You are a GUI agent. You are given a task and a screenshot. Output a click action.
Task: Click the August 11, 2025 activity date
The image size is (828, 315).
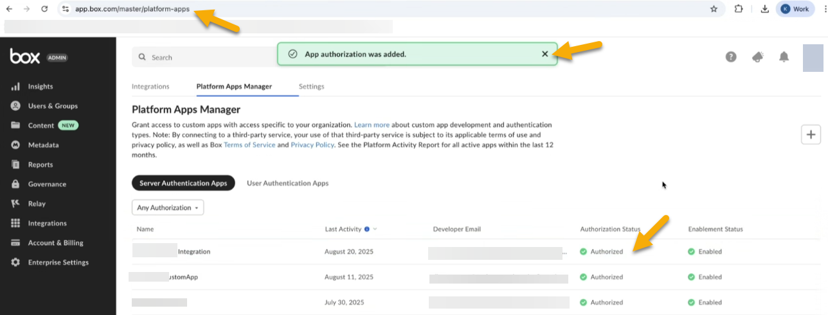349,277
